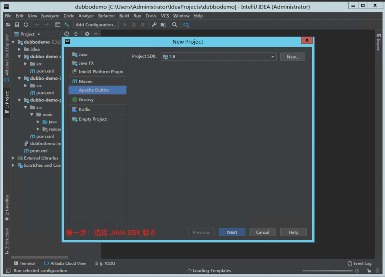Click the Project tree horizontal scrollbar

[x=39, y=257]
